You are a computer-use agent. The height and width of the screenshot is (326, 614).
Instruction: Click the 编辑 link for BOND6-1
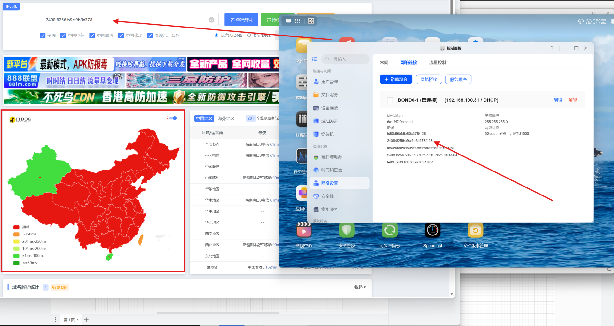coord(558,100)
